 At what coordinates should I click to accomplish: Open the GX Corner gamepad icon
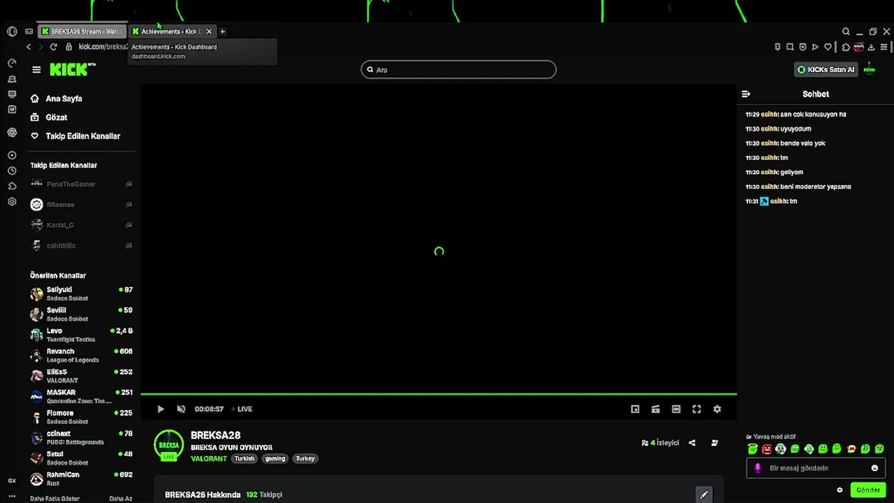29,31
